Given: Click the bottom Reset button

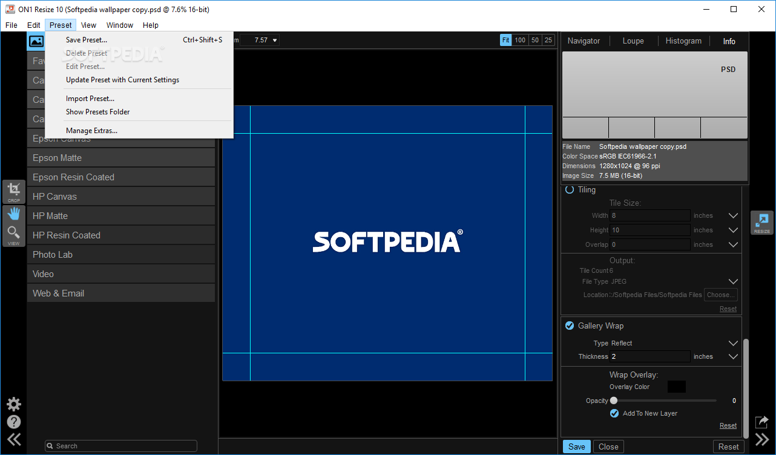Looking at the screenshot, I should [729, 447].
